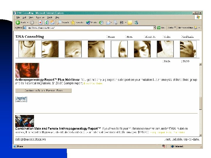Click the PayPal checkout icon
This screenshot has height=158, width=211.
21,99
